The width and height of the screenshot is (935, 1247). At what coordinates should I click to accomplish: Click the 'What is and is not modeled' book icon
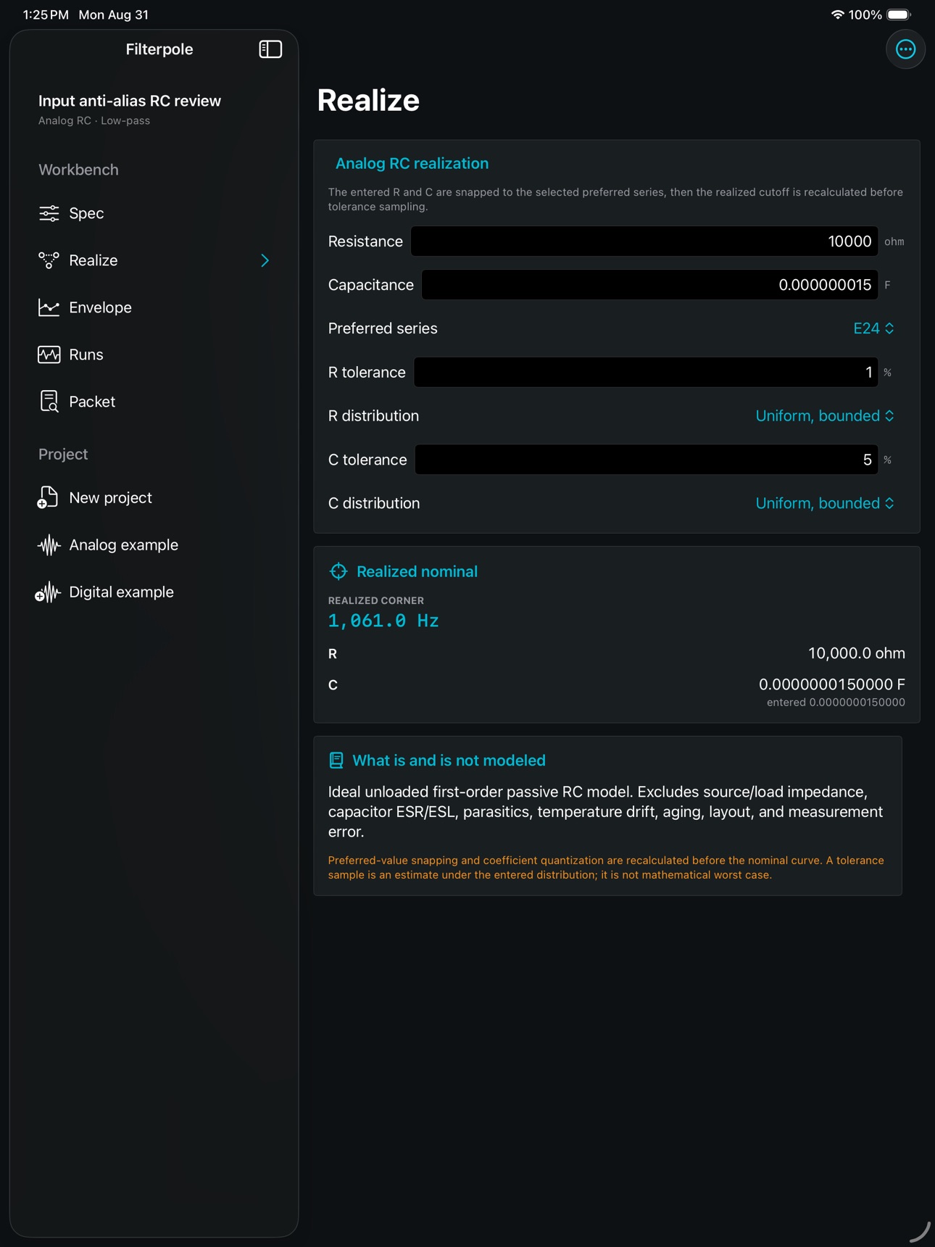[x=336, y=760]
